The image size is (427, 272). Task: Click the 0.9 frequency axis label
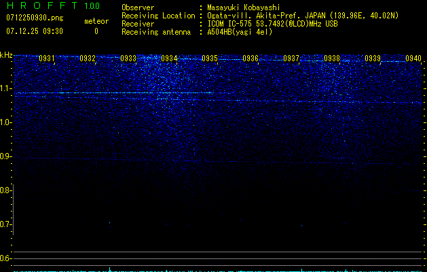(x=5, y=156)
